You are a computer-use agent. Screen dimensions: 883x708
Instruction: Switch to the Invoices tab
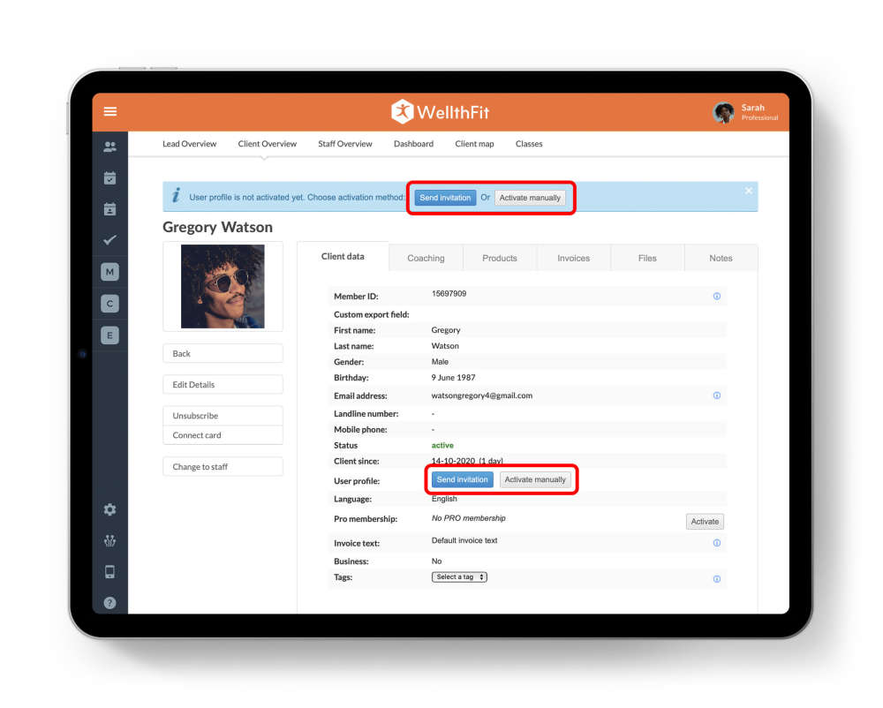point(572,258)
